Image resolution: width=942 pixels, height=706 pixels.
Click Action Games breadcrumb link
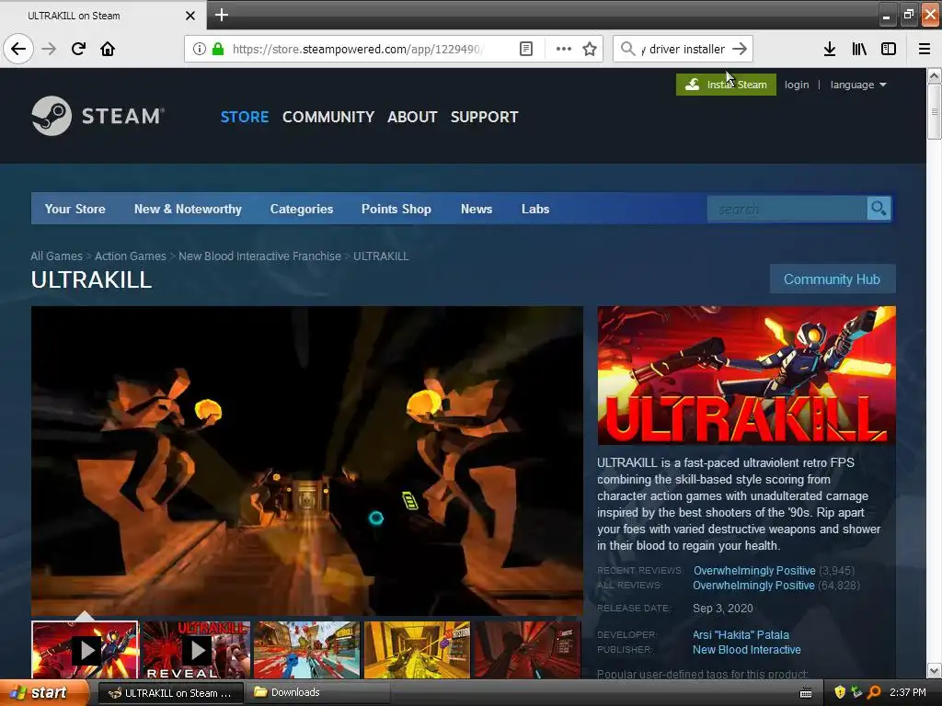(x=131, y=256)
